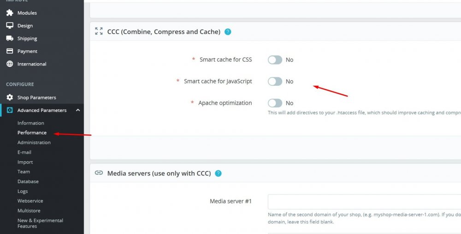Open the Performance submenu page
This screenshot has width=461, height=234.
[32, 133]
